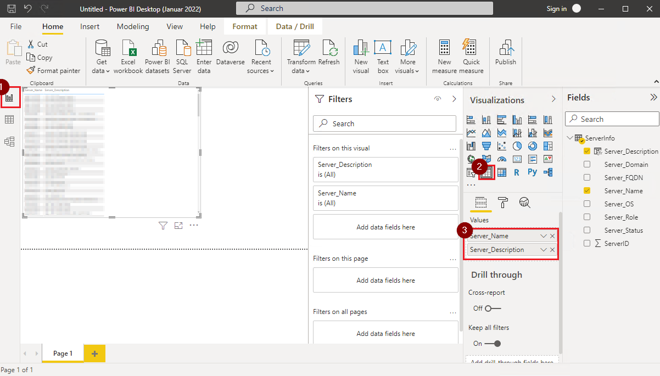This screenshot has height=376, width=660.
Task: Create a Quick measure
Action: coord(471,57)
